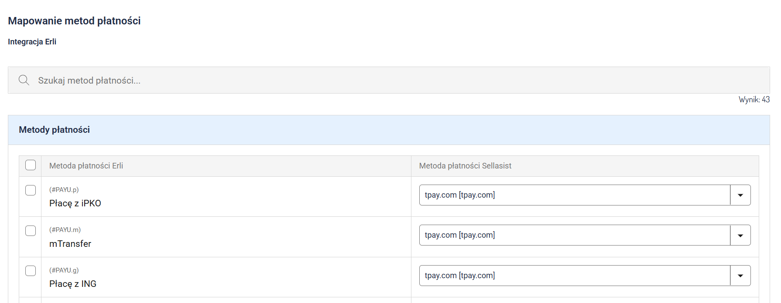Click the Metody płatności section header
781x303 pixels.
(x=55, y=130)
